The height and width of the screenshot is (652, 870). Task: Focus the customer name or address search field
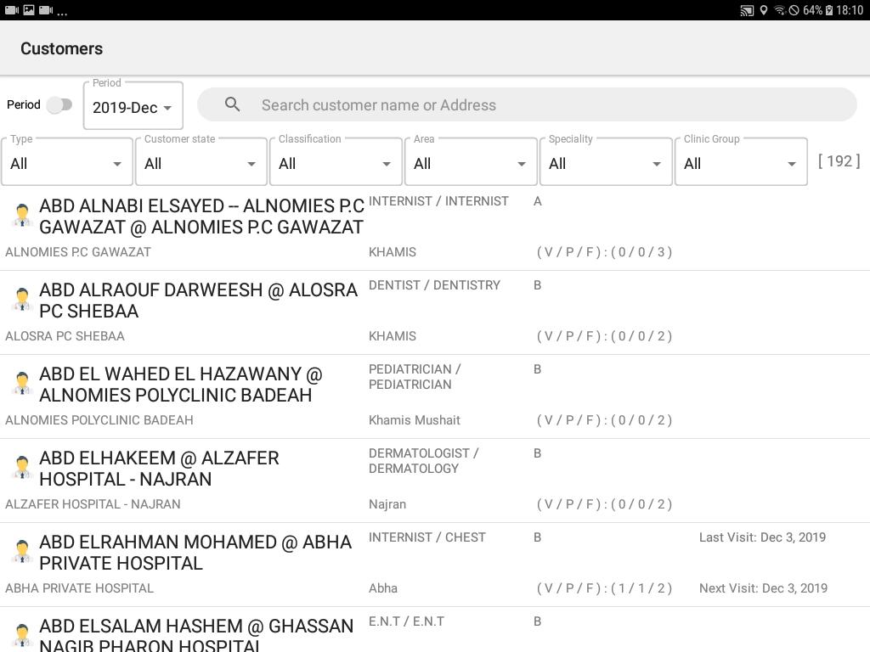pyautogui.click(x=527, y=104)
